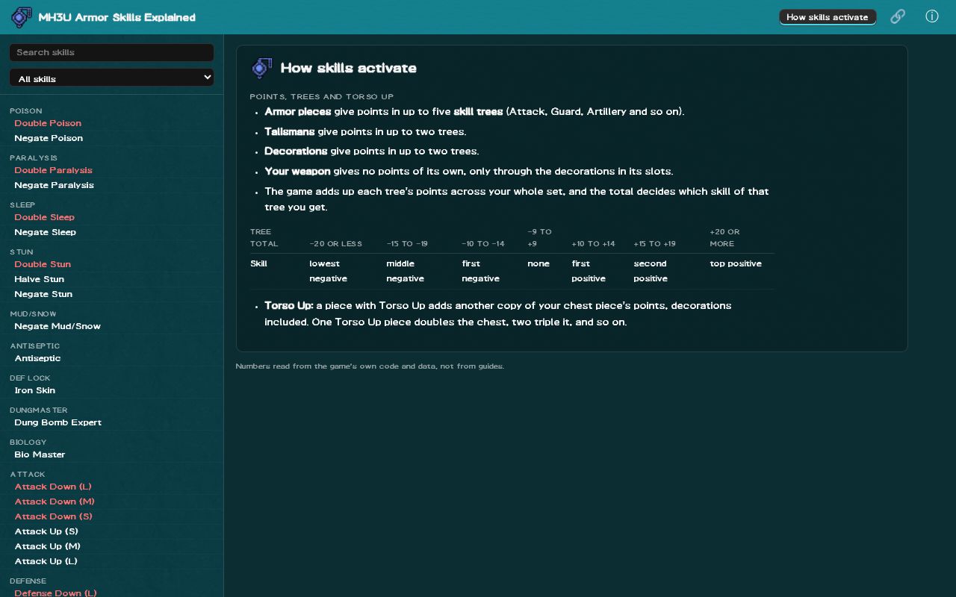Click the icon beside How skills activate heading
956x597 pixels.
pos(261,68)
